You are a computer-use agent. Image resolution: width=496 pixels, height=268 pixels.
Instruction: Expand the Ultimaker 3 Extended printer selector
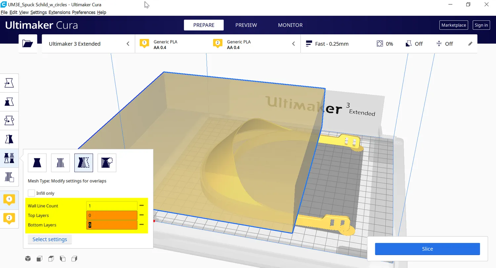click(x=89, y=44)
